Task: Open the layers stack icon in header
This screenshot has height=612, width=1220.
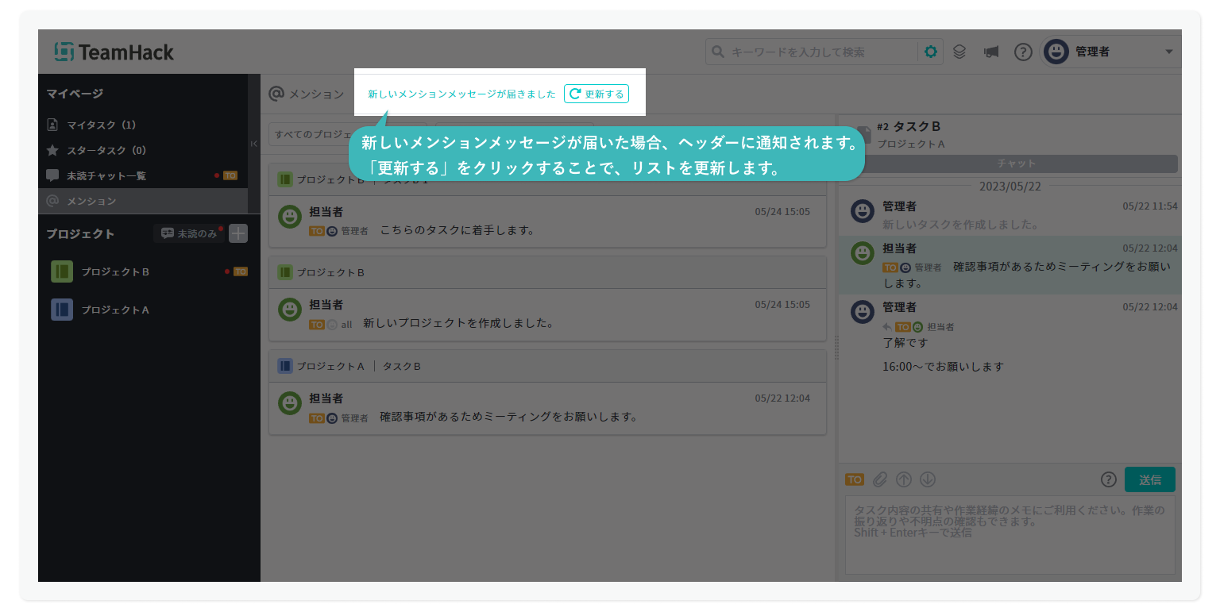Action: tap(959, 52)
